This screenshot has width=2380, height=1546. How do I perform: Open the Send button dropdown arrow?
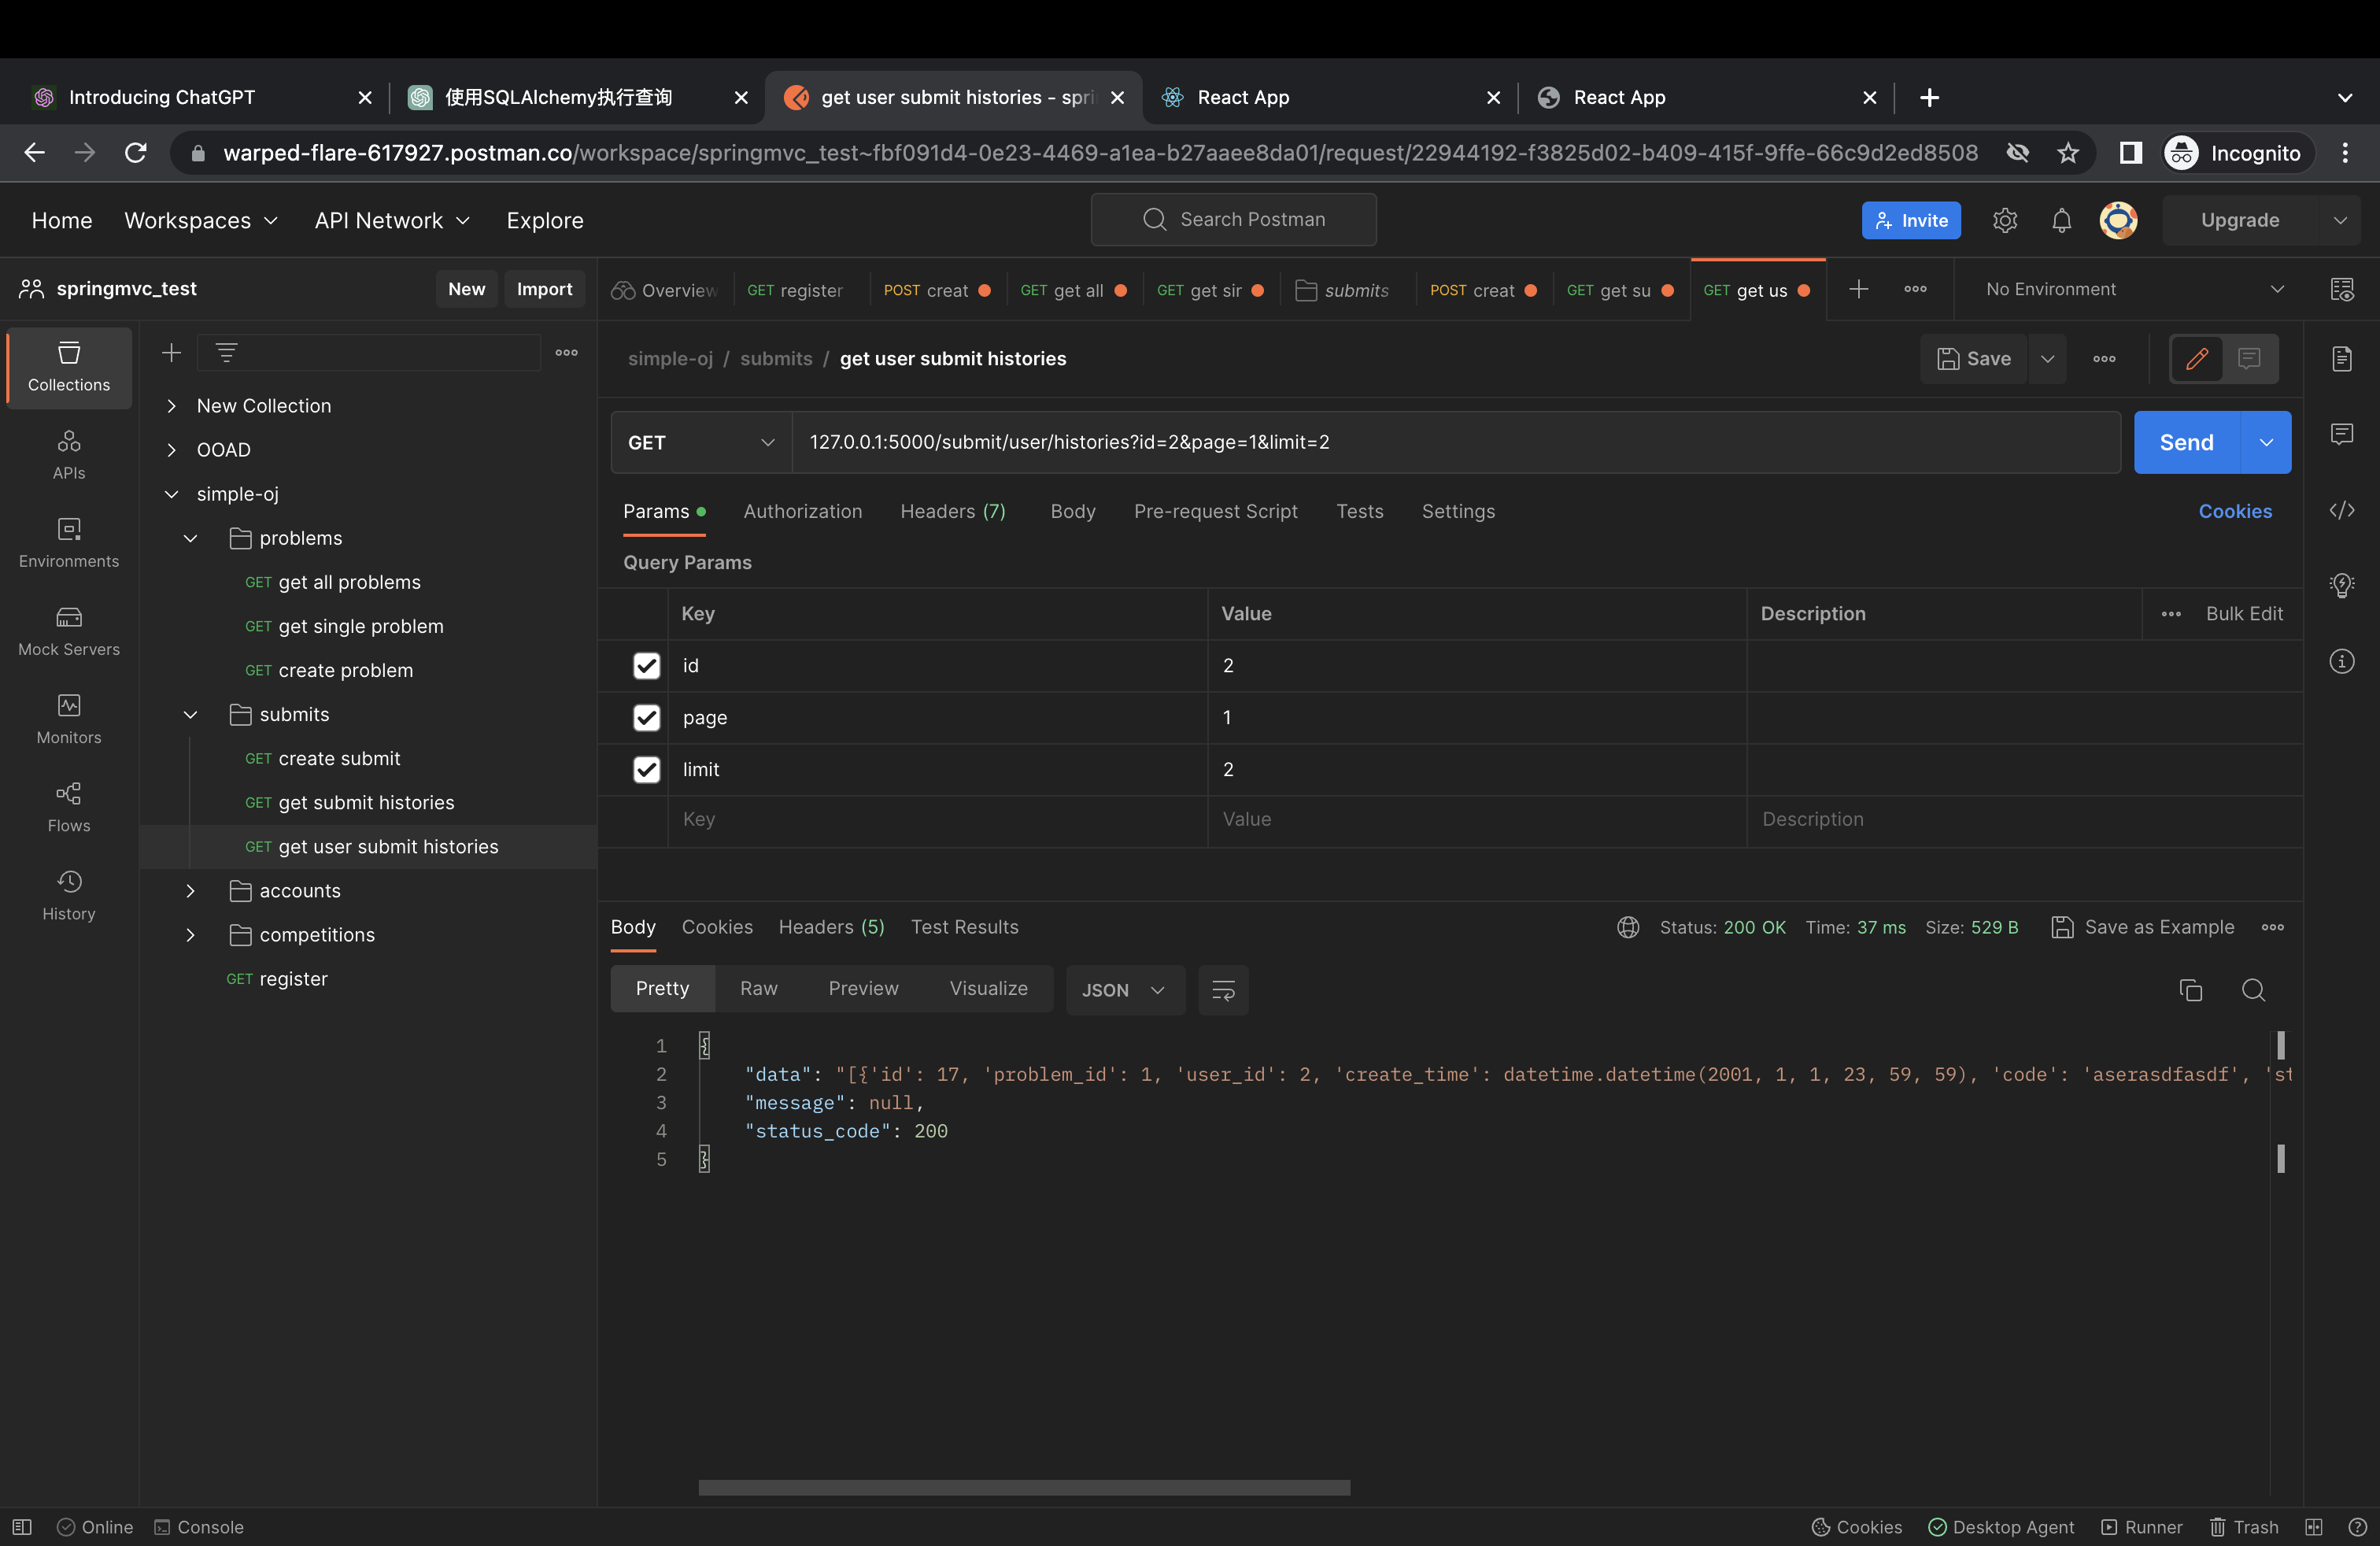click(2266, 442)
